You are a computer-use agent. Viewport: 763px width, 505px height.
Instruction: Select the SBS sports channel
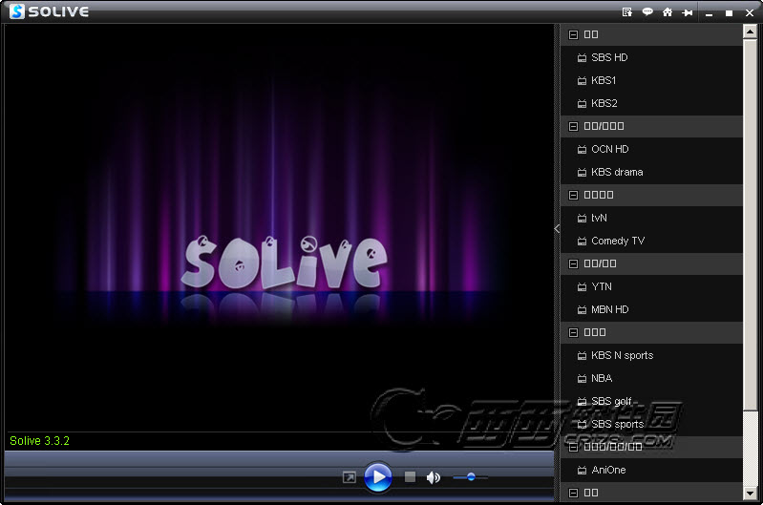pyautogui.click(x=651, y=424)
